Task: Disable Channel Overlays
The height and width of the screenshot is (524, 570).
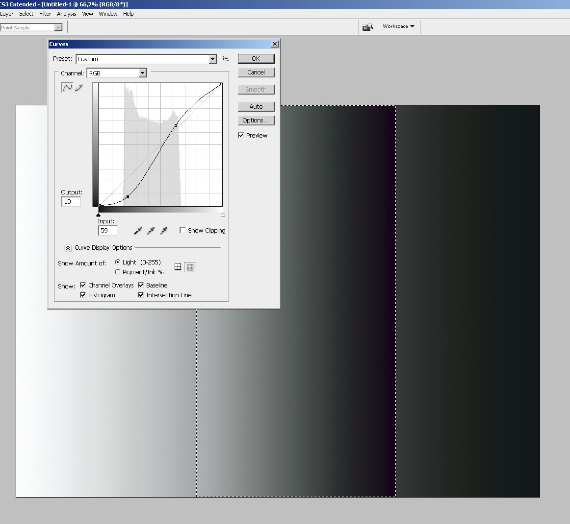Action: click(83, 285)
